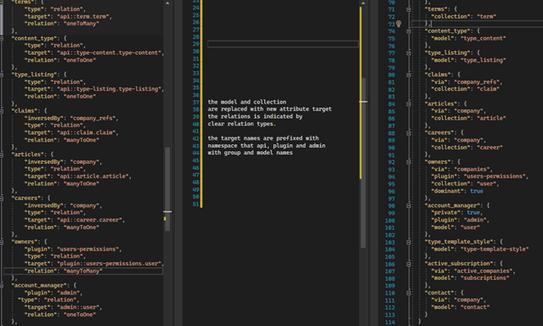
Task: Click text "namespace that api, plugin and admin"
Action: point(267,146)
